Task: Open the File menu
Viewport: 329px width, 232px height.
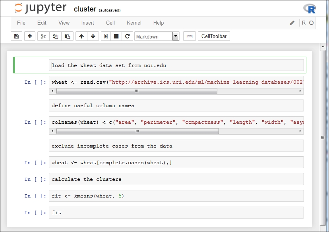Action: pos(21,23)
